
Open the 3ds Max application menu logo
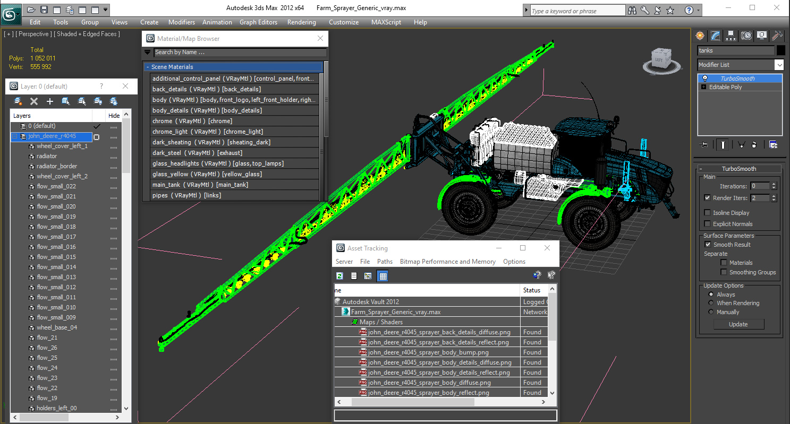(x=11, y=13)
